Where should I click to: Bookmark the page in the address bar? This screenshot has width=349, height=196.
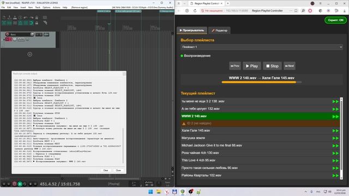click(x=296, y=11)
